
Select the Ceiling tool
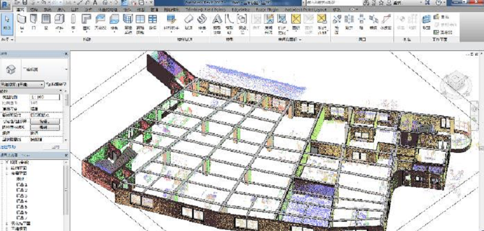[x=100, y=22]
